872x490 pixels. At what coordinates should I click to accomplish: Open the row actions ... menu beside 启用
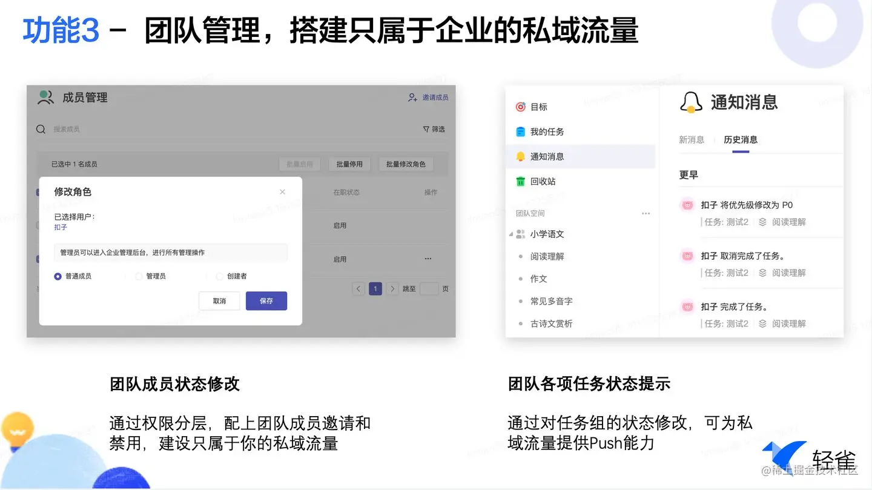coord(428,259)
